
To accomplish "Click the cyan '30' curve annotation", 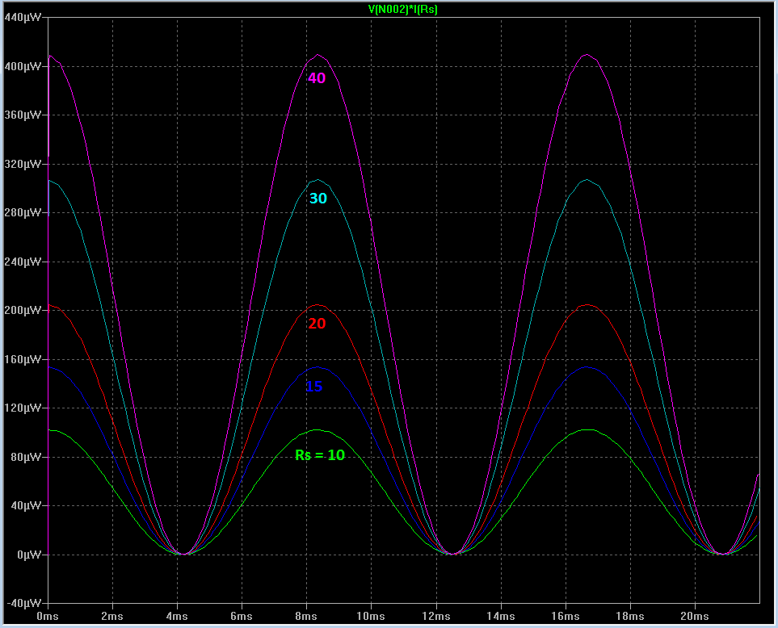I will [318, 199].
